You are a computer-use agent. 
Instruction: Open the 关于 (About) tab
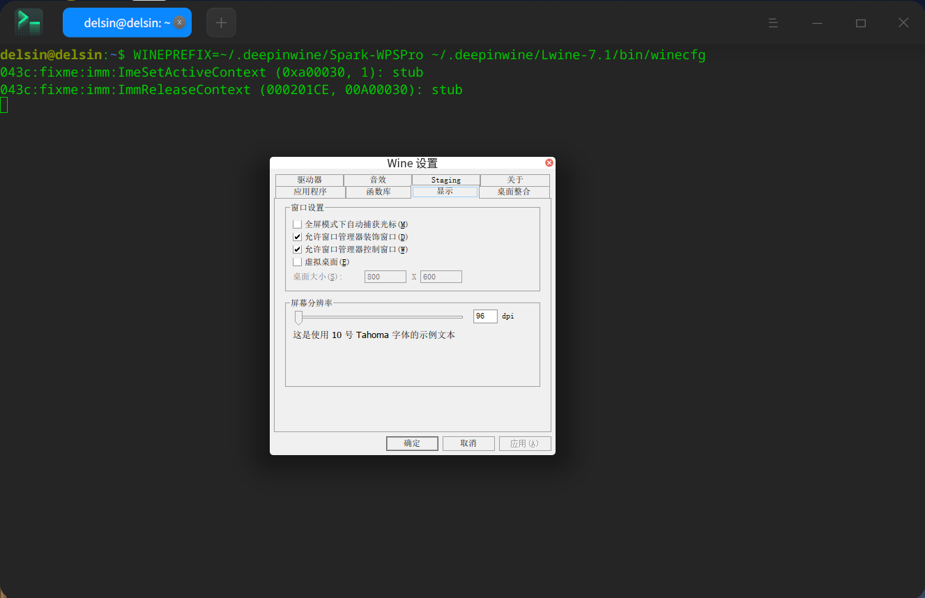tap(514, 179)
